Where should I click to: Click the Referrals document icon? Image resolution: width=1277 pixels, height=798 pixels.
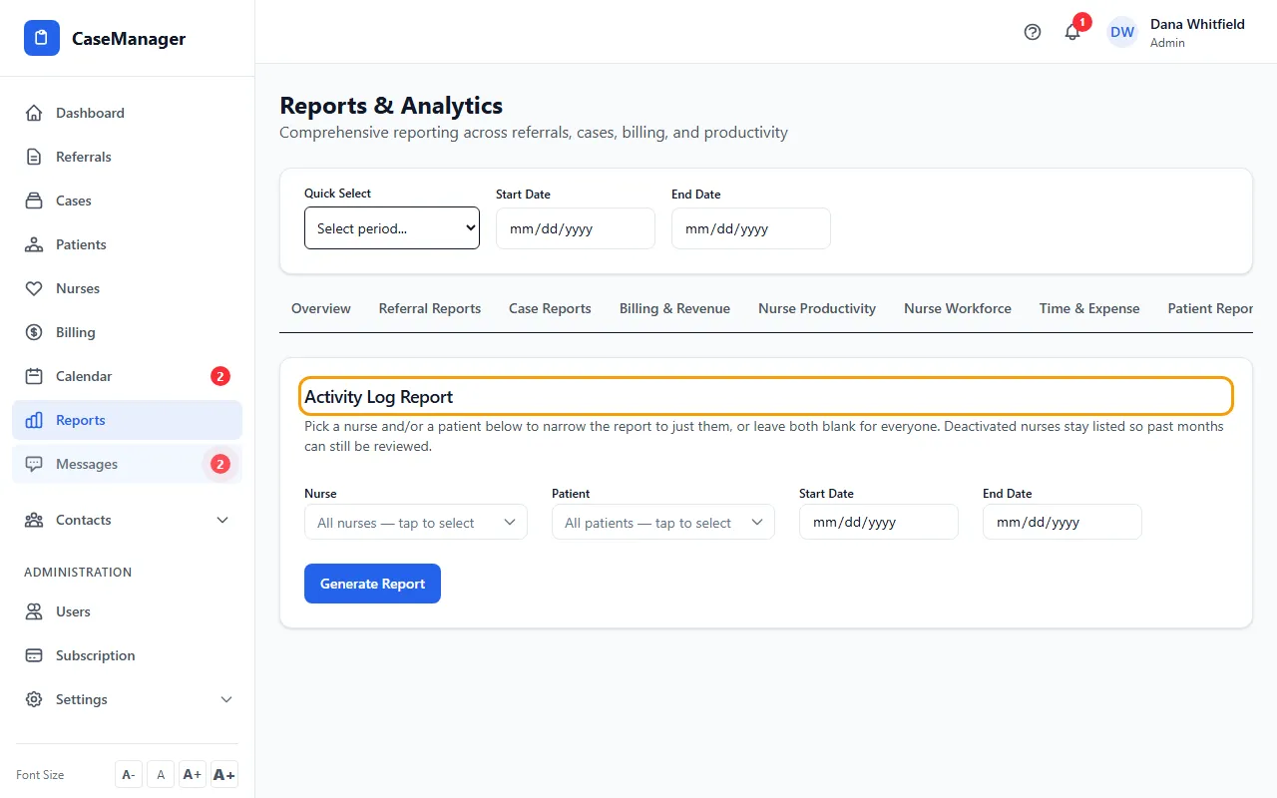(x=34, y=157)
